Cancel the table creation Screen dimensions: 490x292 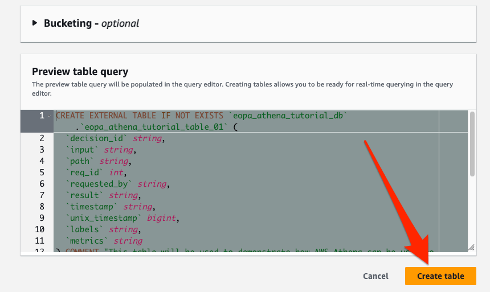point(375,276)
